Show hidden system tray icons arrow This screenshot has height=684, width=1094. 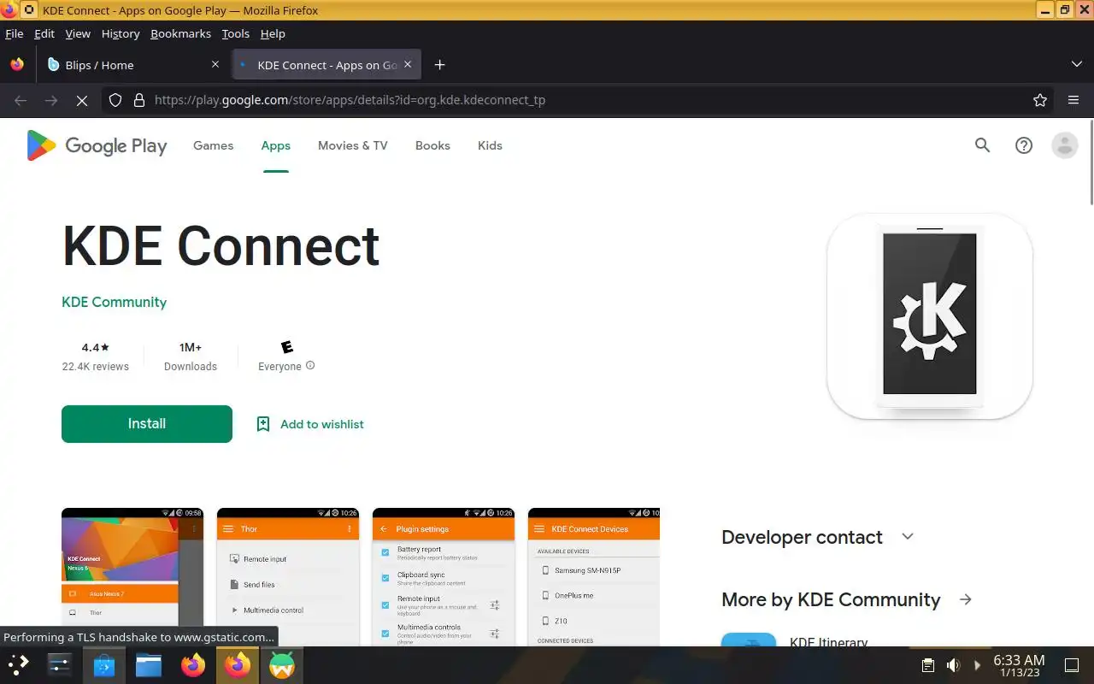click(978, 665)
